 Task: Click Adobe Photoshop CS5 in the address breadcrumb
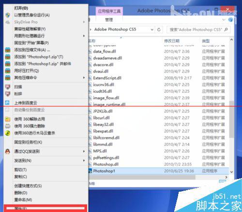(115, 30)
